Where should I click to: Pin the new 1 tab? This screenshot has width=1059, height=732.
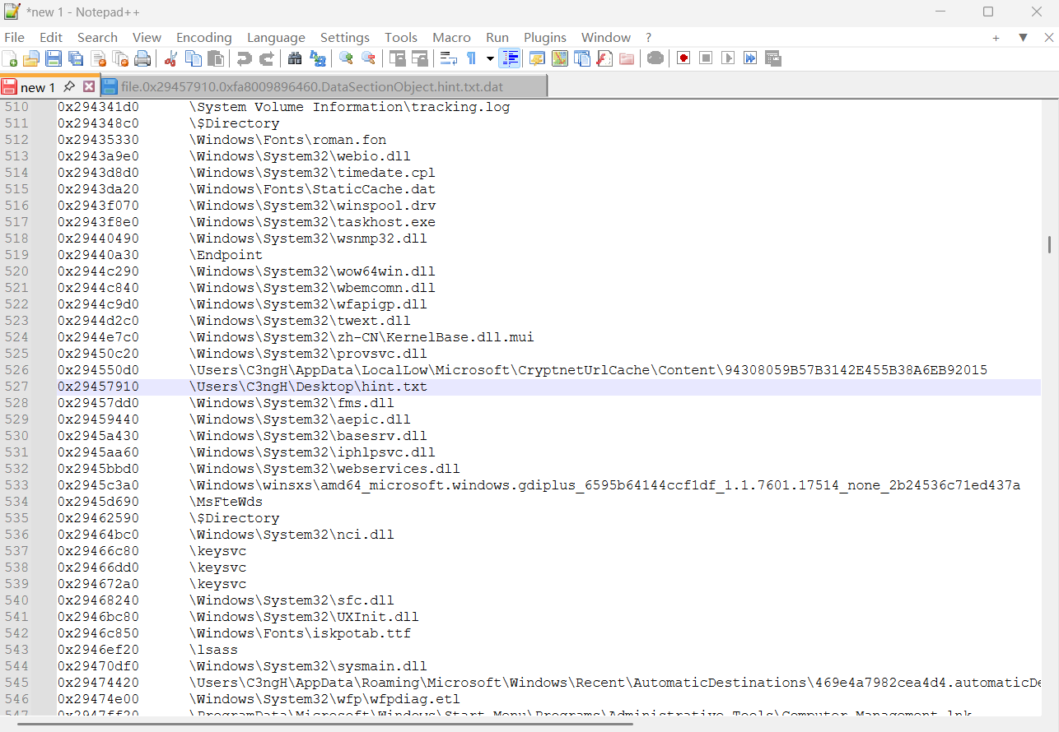(x=69, y=86)
